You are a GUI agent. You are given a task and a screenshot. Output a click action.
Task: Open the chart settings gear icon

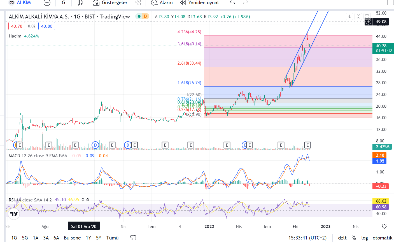click(384, 226)
